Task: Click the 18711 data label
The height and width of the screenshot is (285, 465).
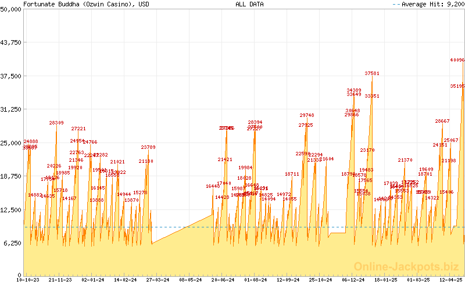Action: (x=292, y=174)
